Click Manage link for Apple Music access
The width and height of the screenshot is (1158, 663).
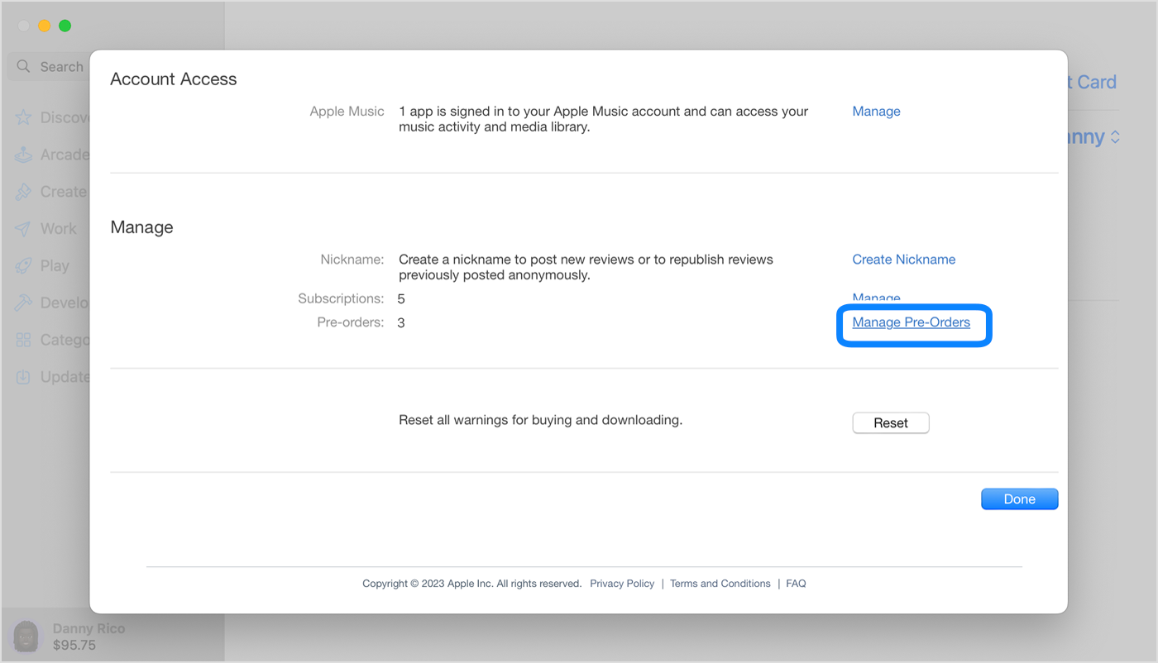876,112
